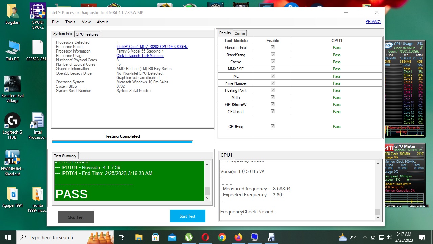
Task: Toggle the Genuine Intel test checkbox
Action: (x=273, y=47)
